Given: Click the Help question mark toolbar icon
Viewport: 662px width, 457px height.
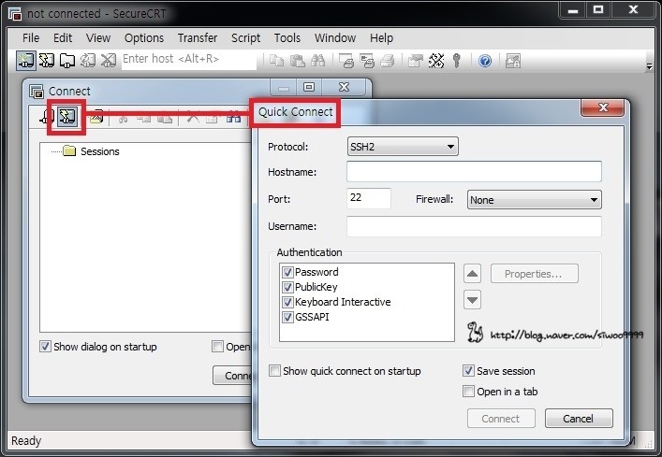Looking at the screenshot, I should [x=485, y=60].
